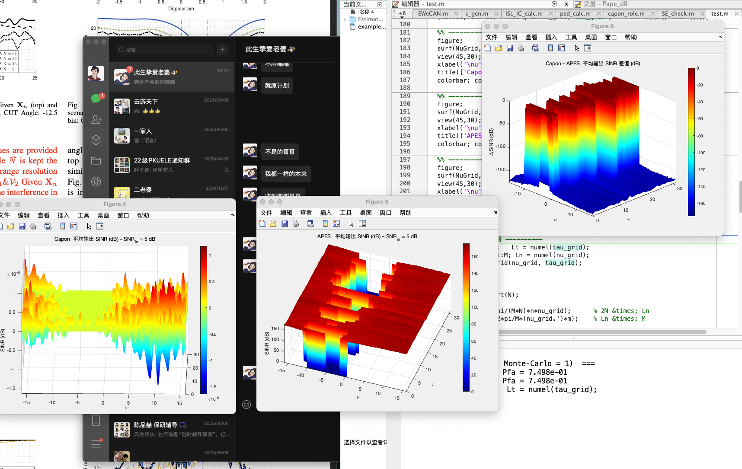Open 文件 menu in Figure 6

point(492,37)
